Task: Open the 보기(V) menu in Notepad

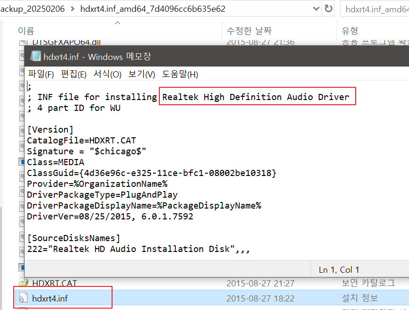Action: pyautogui.click(x=142, y=74)
